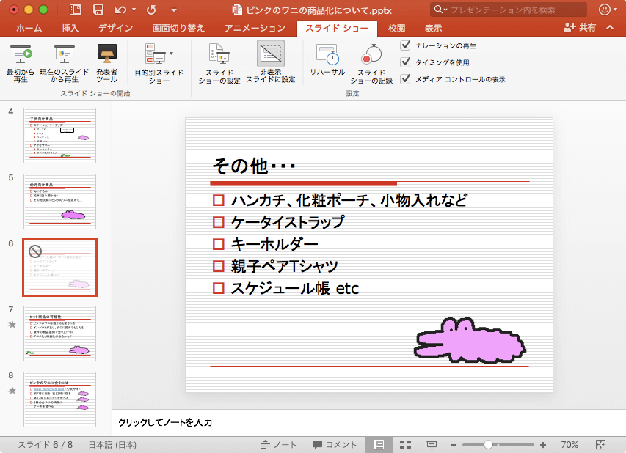Select hidden slide 6 thumbnail
This screenshot has width=626, height=453.
tap(60, 268)
